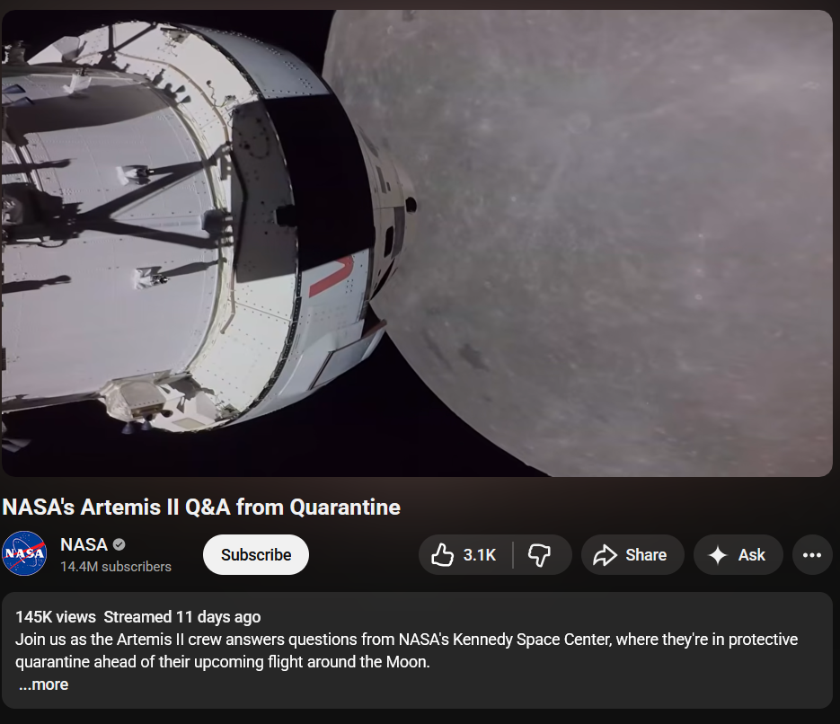Click the video title NASA's Artemis II Q&A
Screen dimensions: 840x724
201,508
